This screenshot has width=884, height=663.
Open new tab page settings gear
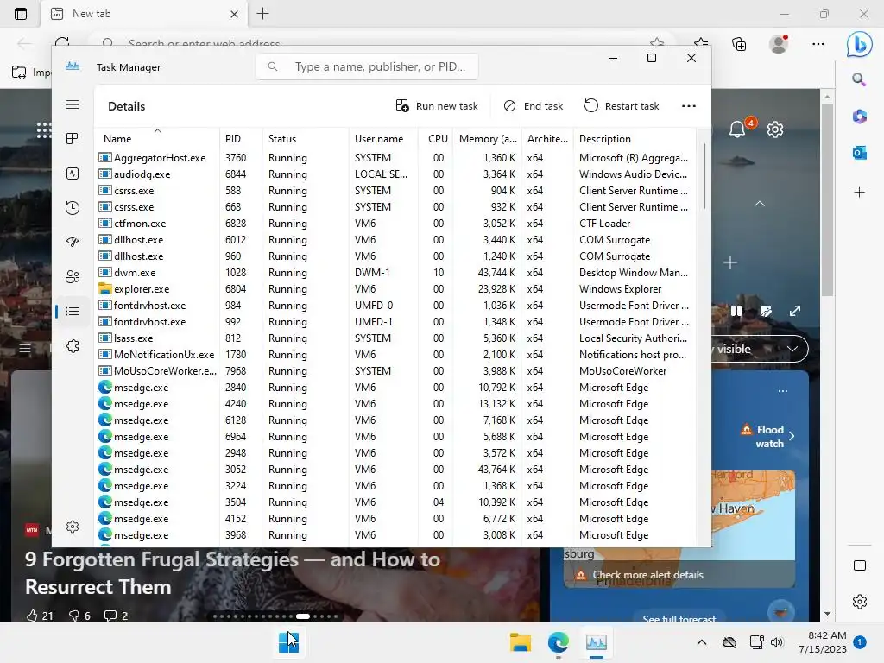(775, 129)
